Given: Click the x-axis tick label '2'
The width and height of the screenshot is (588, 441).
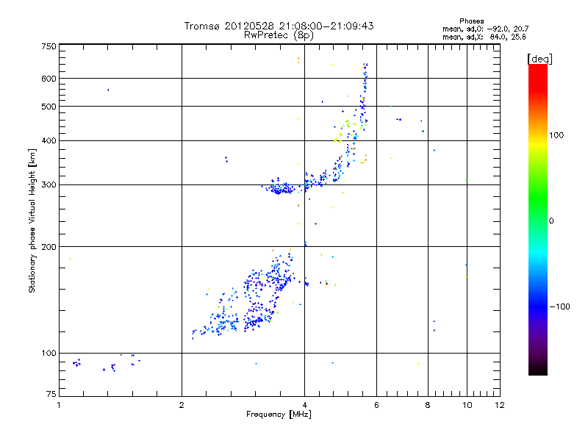Looking at the screenshot, I should (182, 405).
